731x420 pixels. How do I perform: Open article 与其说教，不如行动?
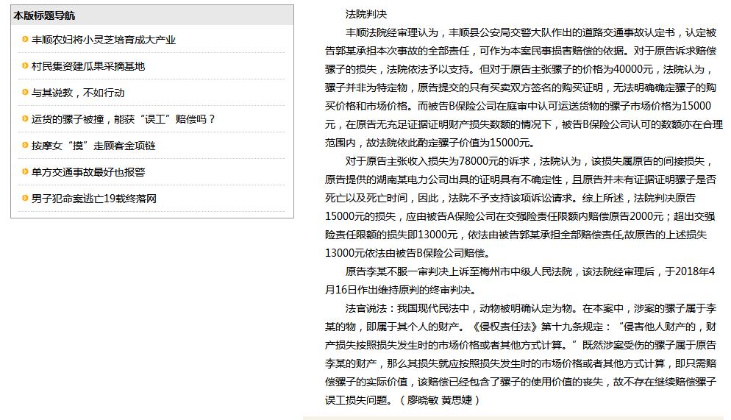pyautogui.click(x=78, y=93)
